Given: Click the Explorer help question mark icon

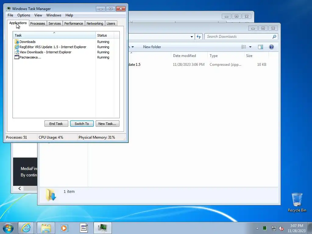Looking at the screenshot, I should coord(271,47).
